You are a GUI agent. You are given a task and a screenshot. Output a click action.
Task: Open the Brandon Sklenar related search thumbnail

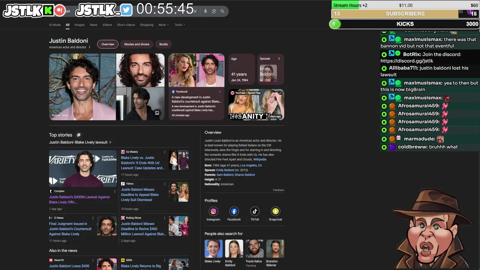pyautogui.click(x=275, y=249)
